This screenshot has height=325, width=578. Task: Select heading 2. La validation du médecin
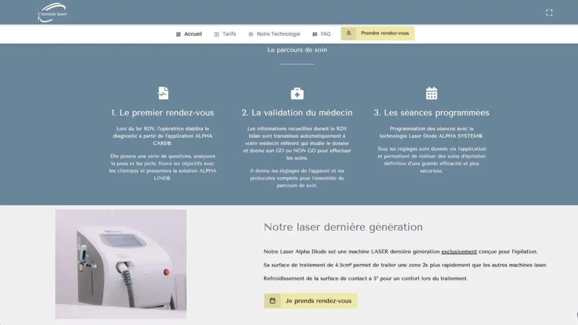(297, 113)
